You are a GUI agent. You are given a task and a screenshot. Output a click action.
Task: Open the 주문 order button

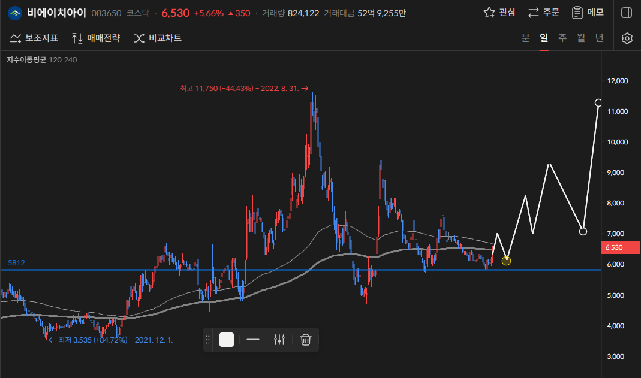(543, 13)
